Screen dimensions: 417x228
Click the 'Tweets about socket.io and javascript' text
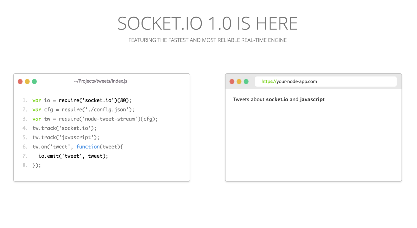click(279, 99)
